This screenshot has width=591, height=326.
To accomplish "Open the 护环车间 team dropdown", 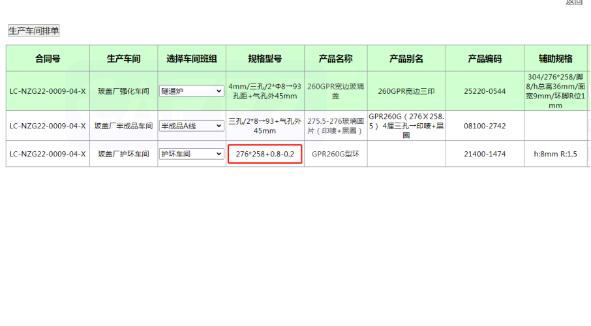I will pyautogui.click(x=191, y=154).
